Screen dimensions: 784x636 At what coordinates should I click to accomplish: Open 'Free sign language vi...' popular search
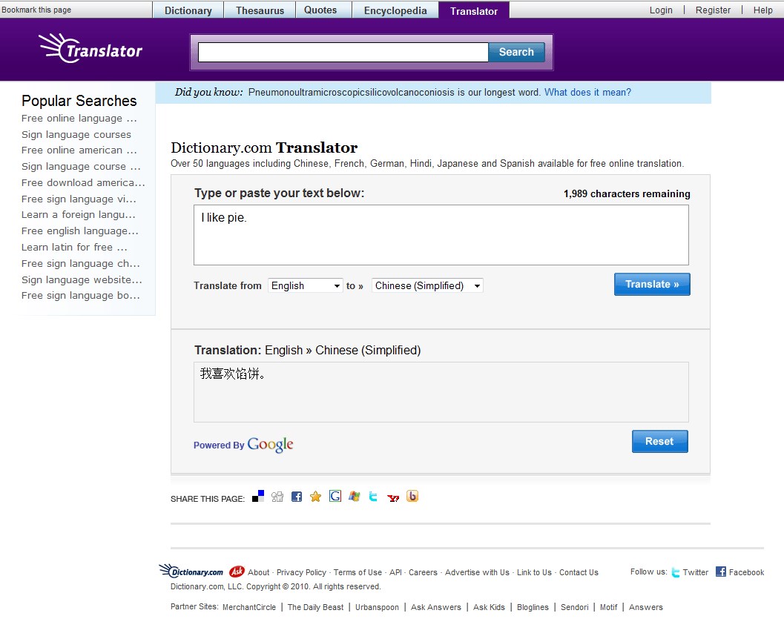pos(79,199)
